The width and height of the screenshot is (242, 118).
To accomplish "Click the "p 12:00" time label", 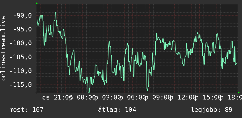I will click(184, 98).
